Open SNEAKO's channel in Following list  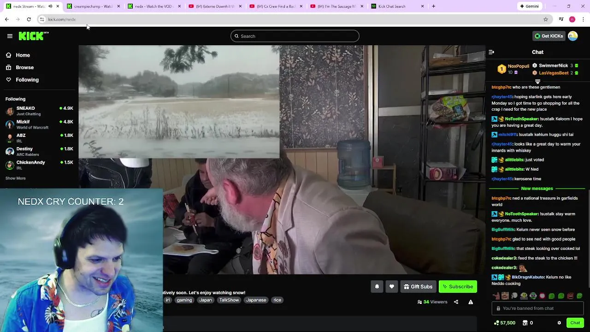pyautogui.click(x=39, y=111)
